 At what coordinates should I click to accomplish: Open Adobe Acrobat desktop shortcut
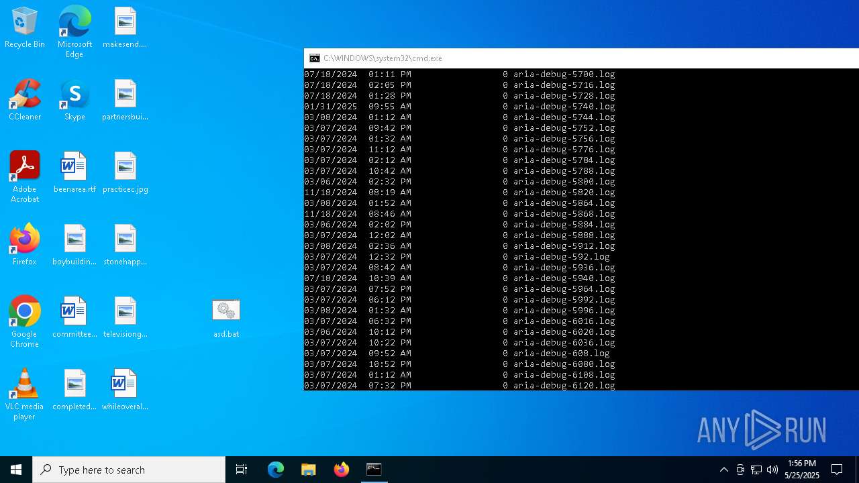coord(25,177)
